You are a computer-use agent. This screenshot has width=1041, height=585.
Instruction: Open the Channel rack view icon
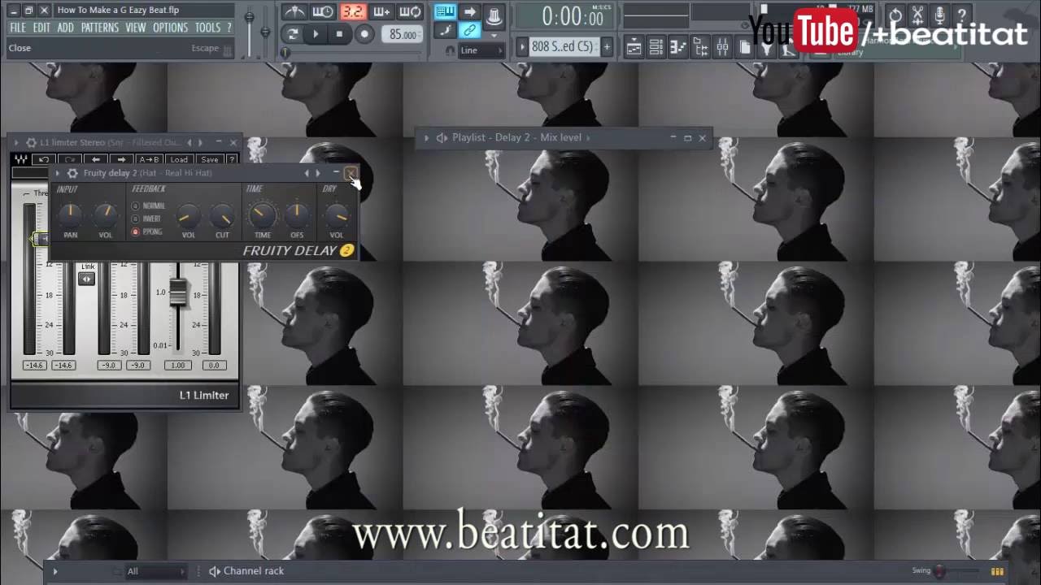656,48
